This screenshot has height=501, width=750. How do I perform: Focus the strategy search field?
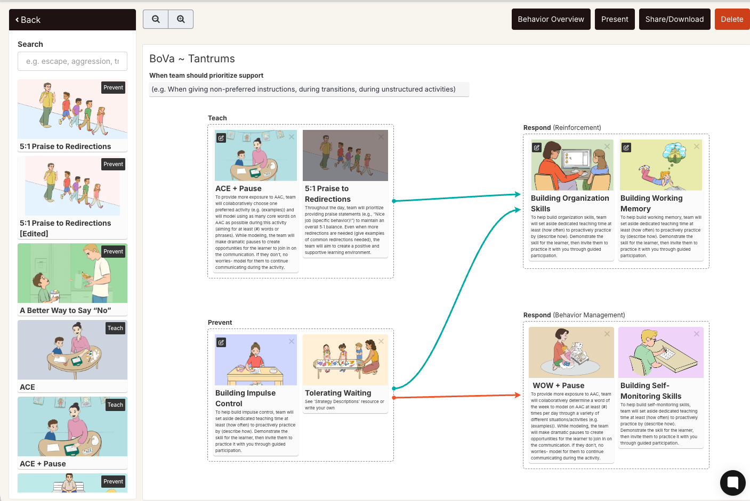pos(72,61)
